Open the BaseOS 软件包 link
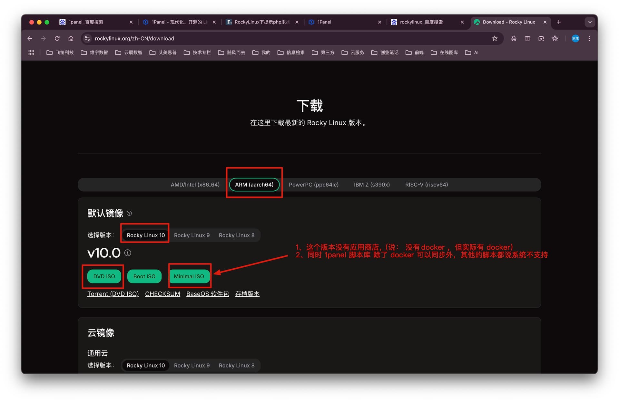This screenshot has height=402, width=619. 208,294
